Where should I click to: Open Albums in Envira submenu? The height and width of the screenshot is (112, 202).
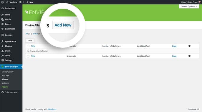pos(5,79)
